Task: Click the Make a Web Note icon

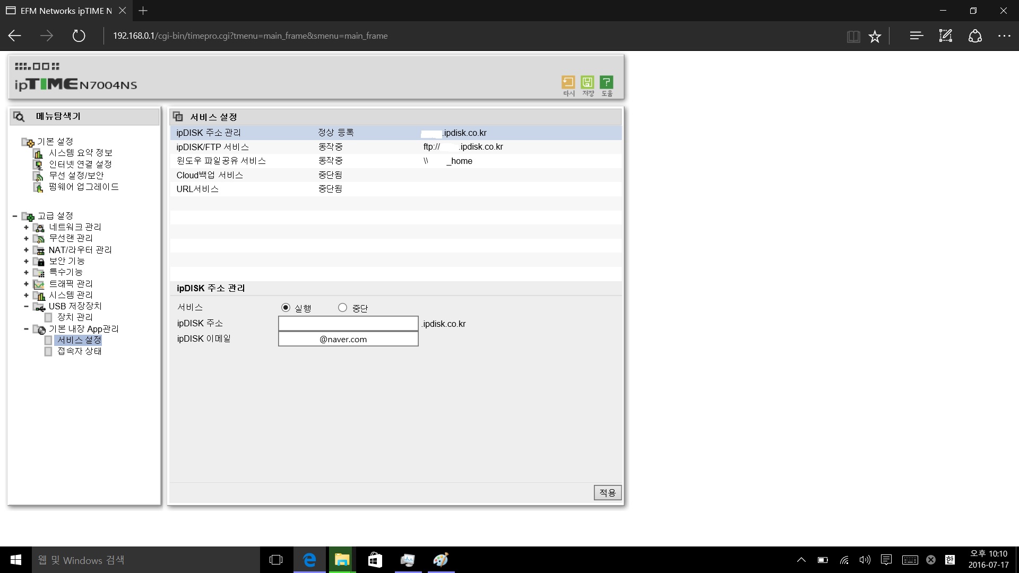Action: coord(946,36)
